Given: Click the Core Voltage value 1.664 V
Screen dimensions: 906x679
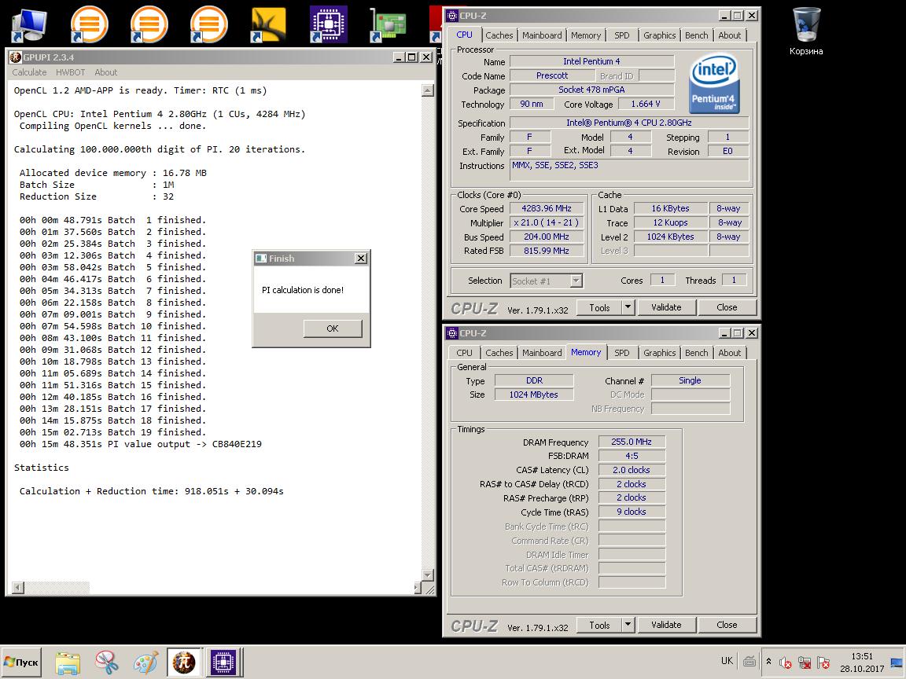Looking at the screenshot, I should click(x=646, y=104).
